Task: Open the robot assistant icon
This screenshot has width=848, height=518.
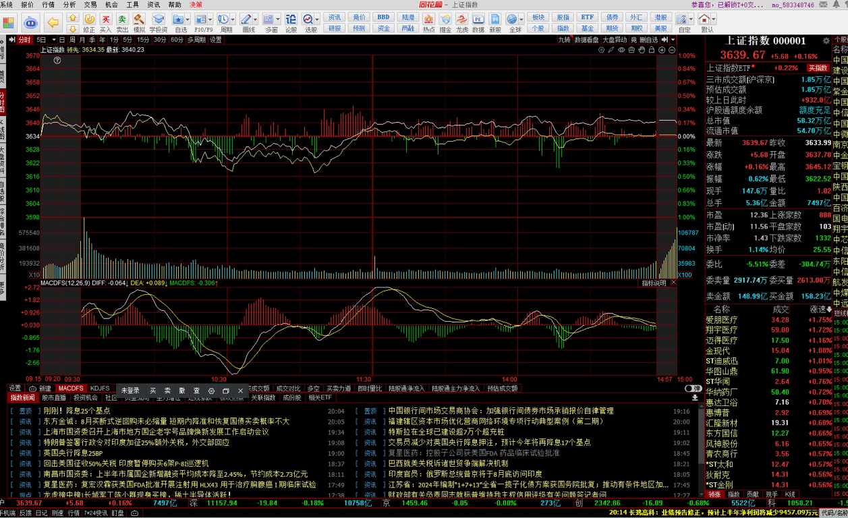Action: 31,23
